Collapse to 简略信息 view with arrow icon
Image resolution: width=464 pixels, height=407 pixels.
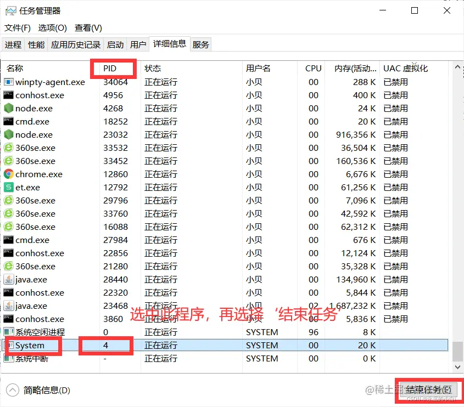tap(13, 390)
